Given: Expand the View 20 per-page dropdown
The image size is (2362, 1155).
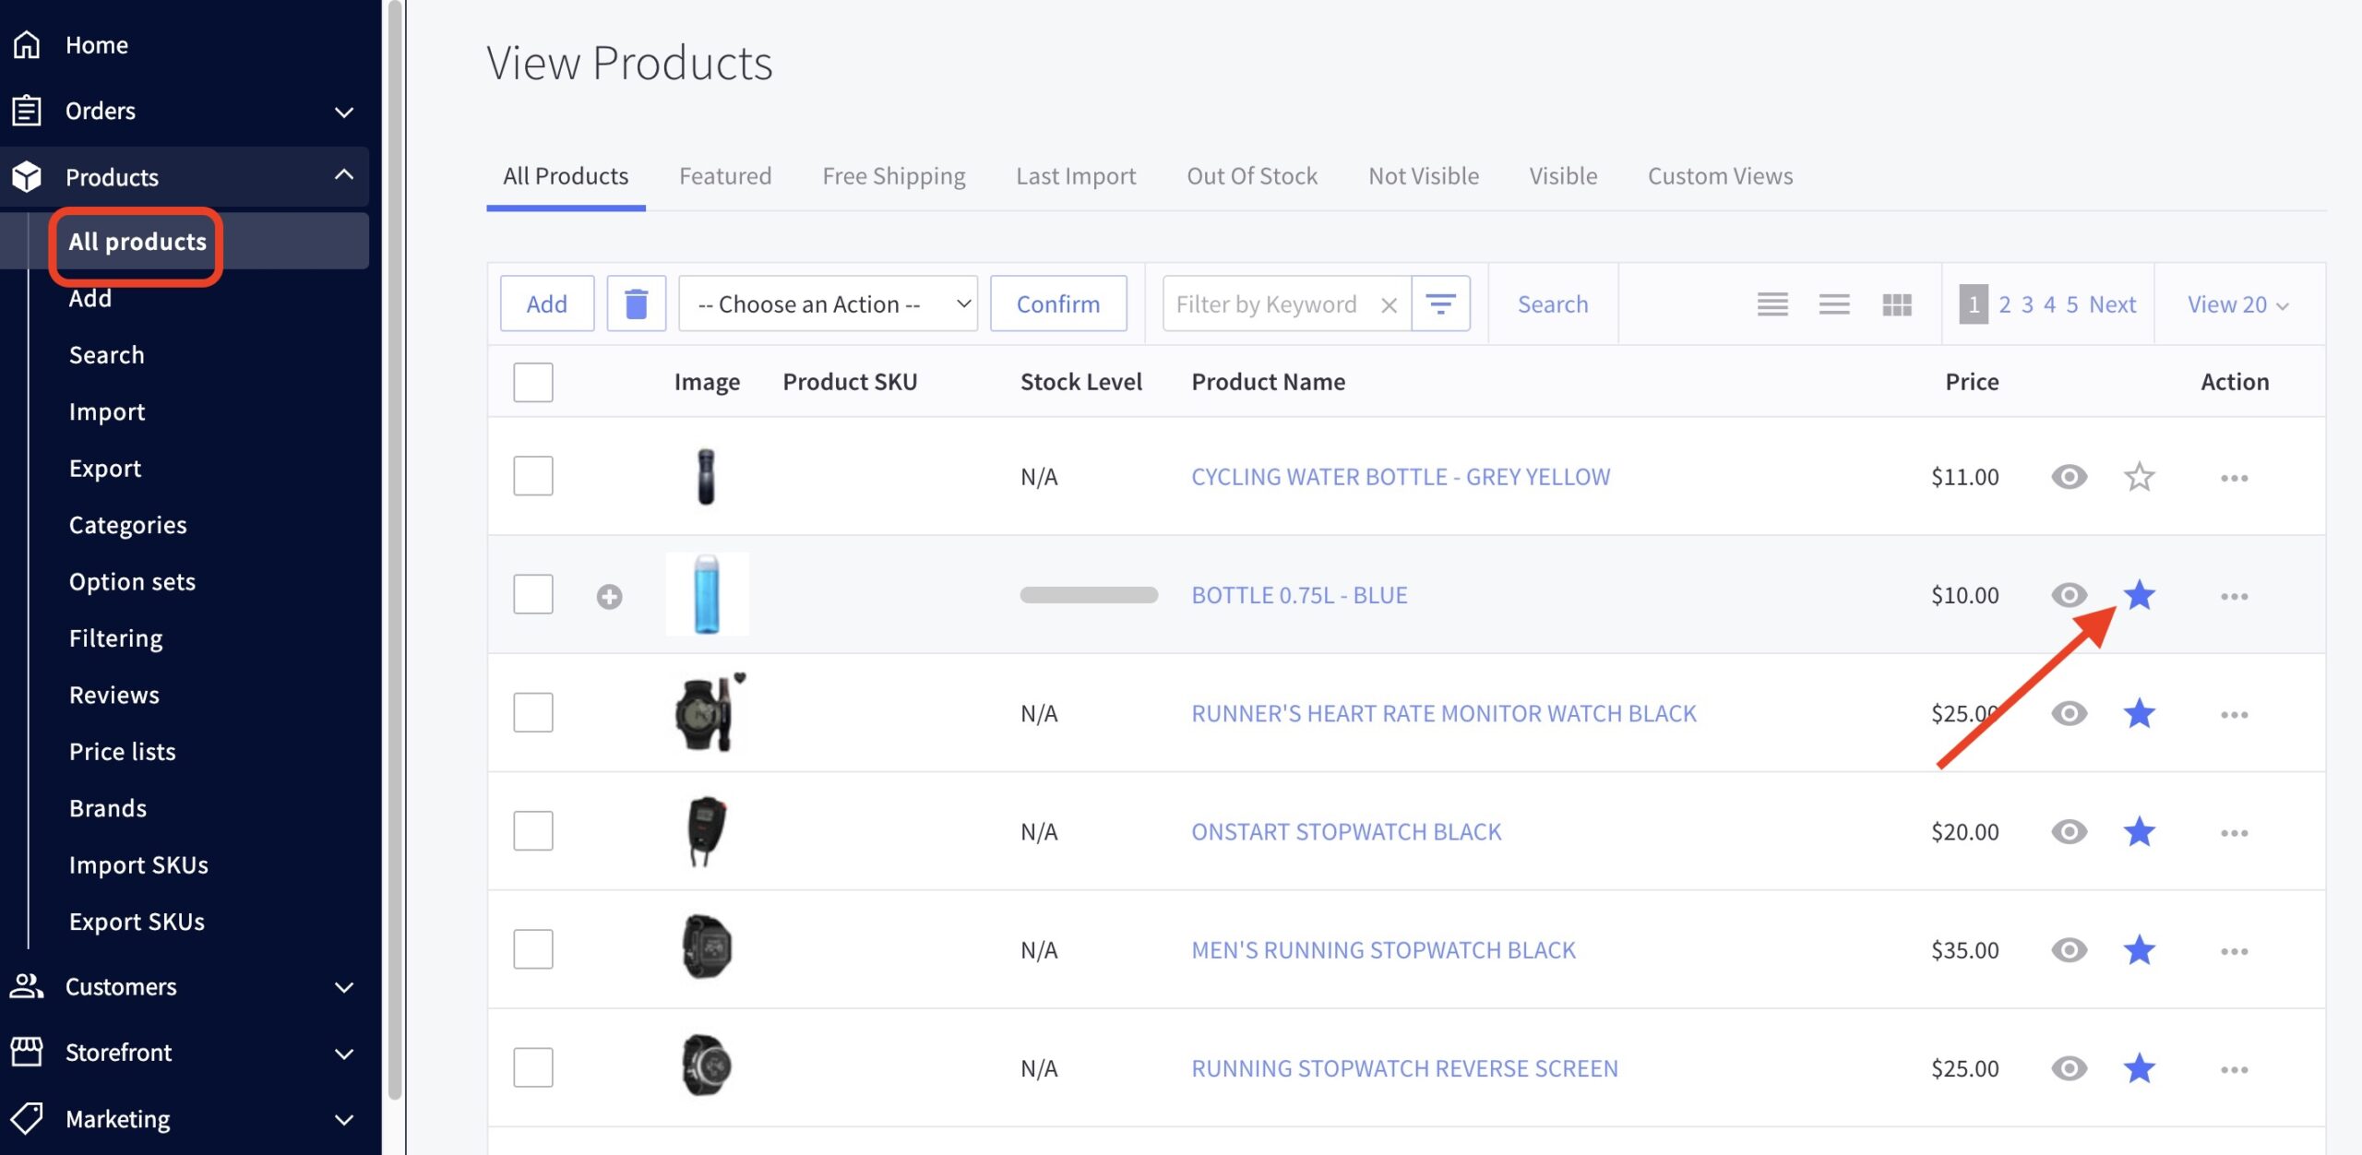Looking at the screenshot, I should (x=2237, y=304).
